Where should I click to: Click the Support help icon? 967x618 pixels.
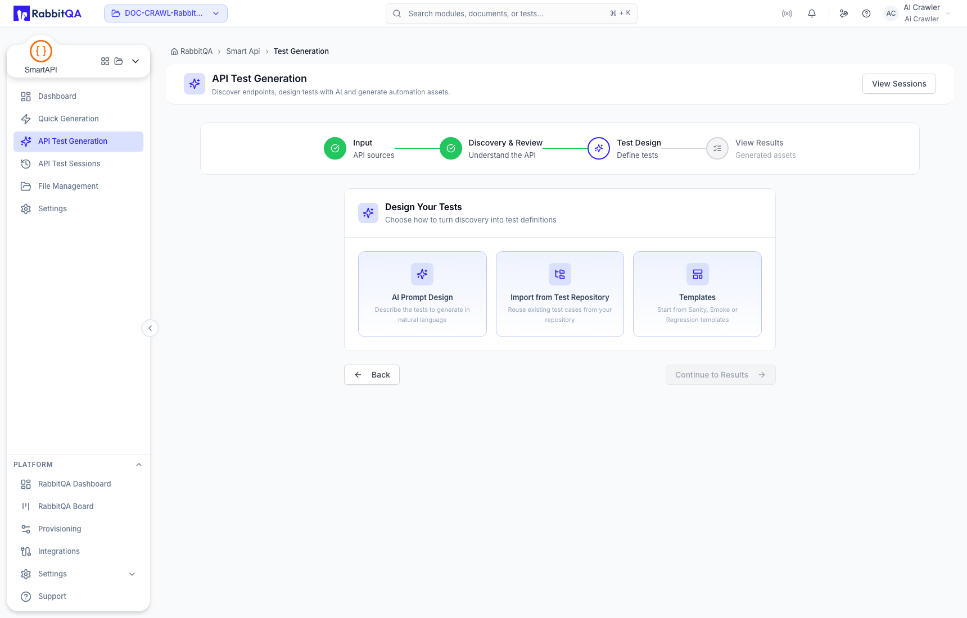(26, 597)
